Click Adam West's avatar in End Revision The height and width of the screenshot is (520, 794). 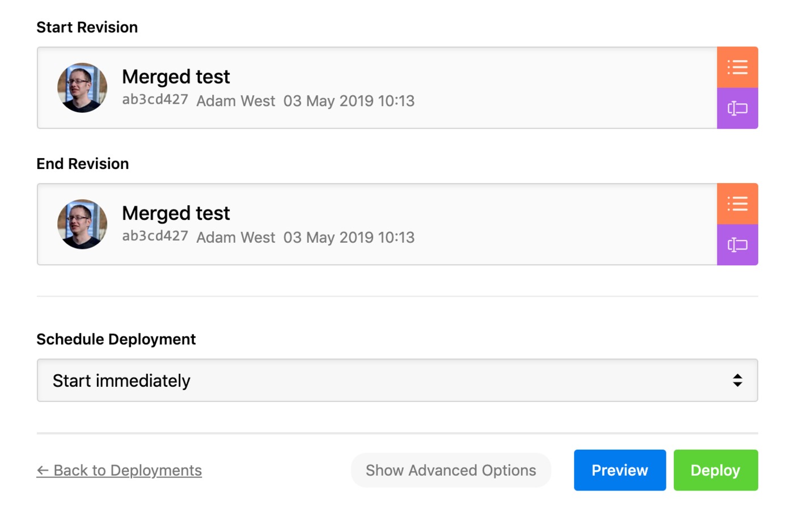point(82,224)
